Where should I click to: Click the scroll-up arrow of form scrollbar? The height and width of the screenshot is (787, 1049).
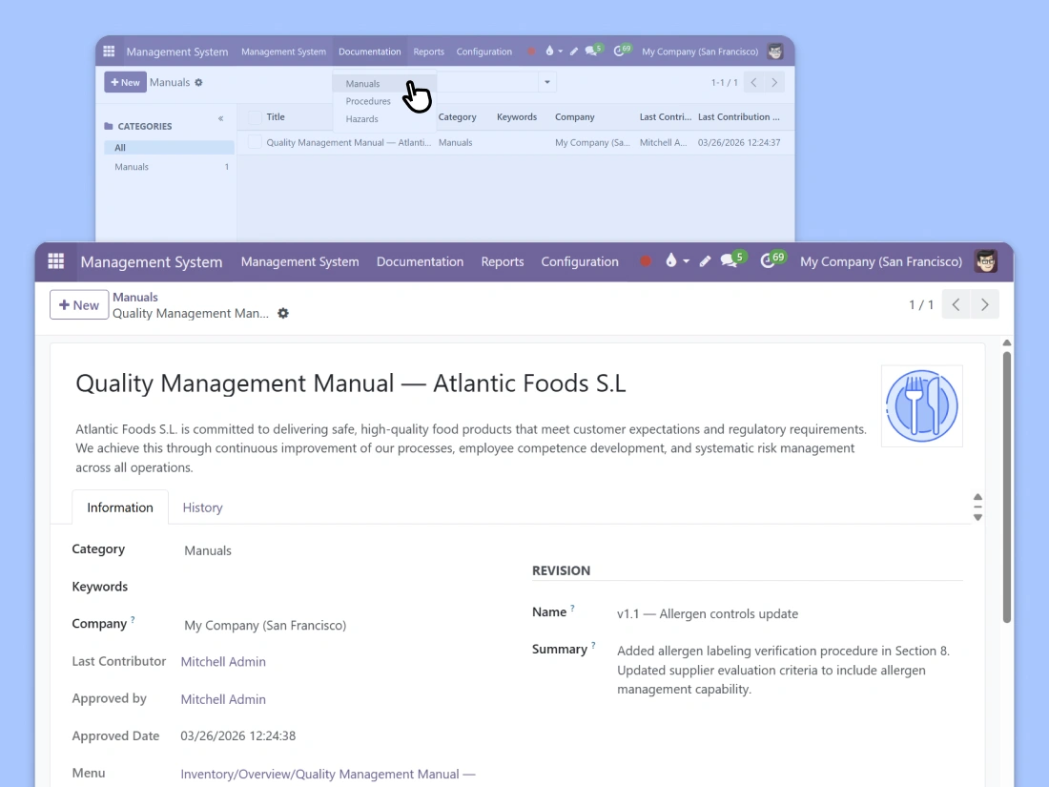(x=1007, y=342)
